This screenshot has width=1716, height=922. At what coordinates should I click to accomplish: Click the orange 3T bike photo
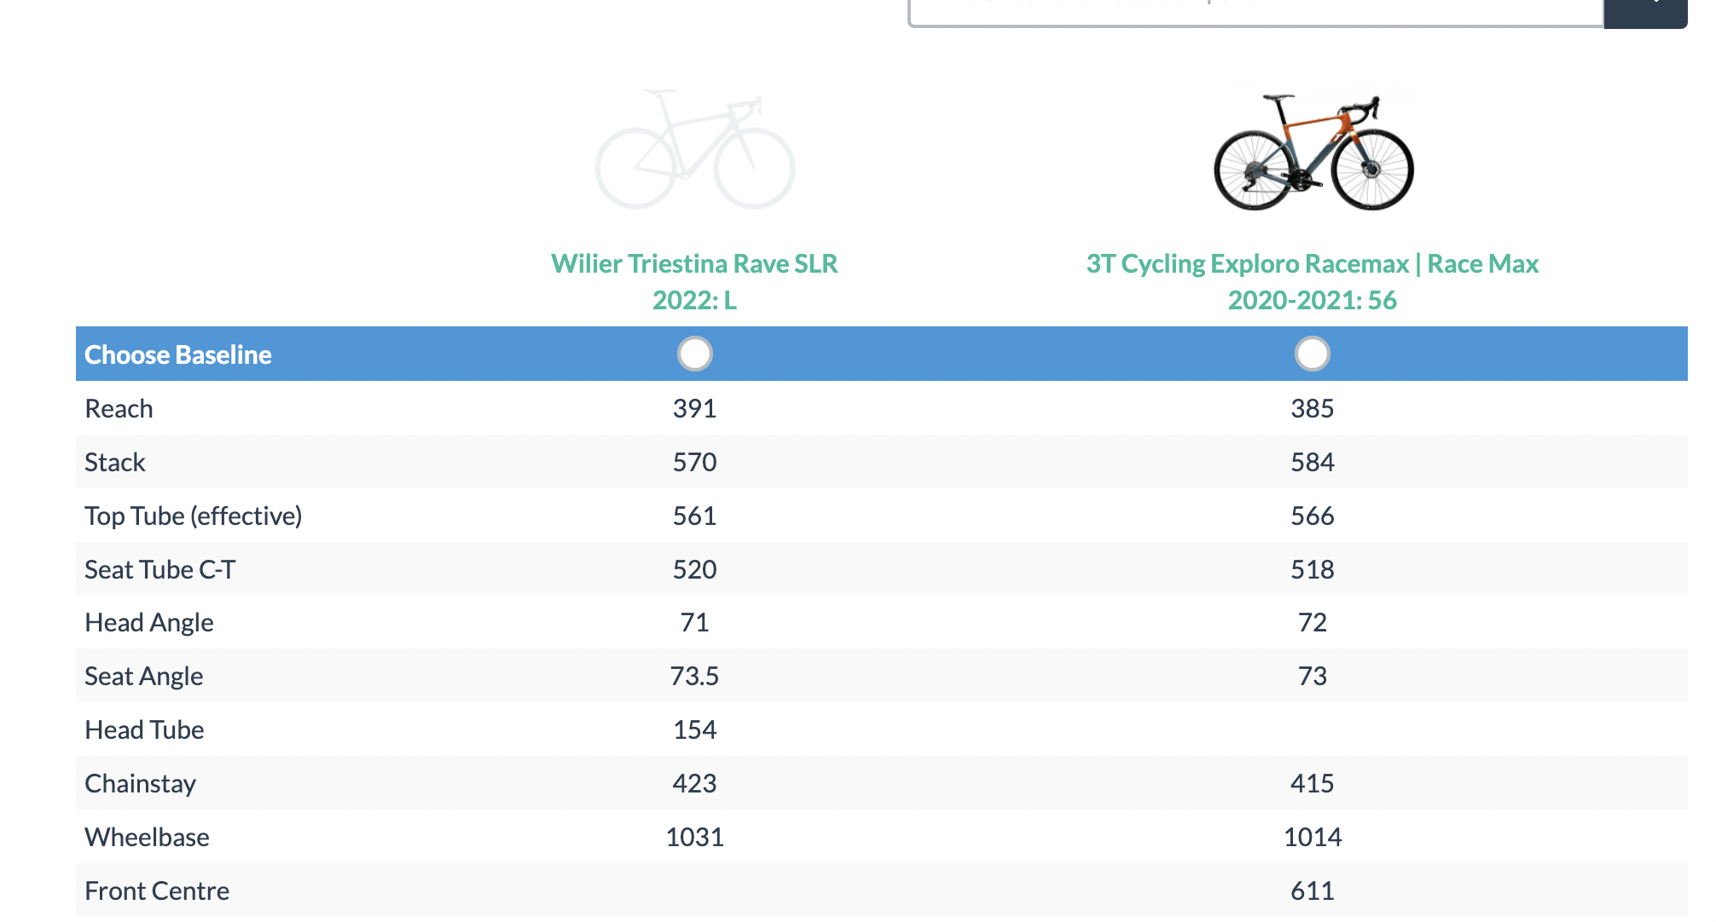point(1313,153)
